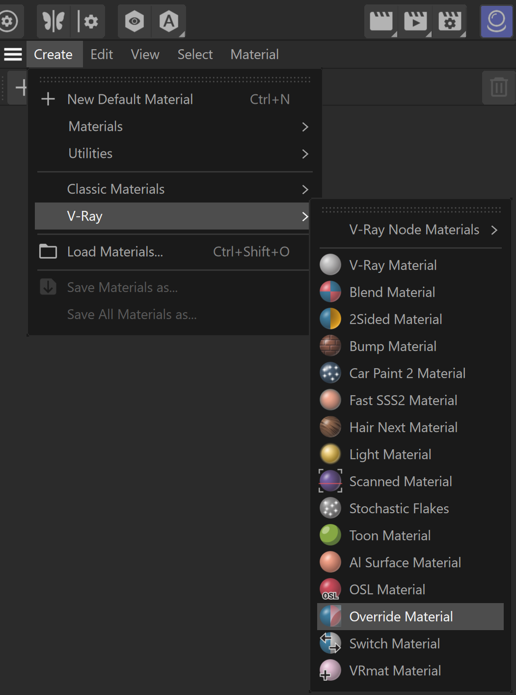Choose the Bump Material brick icon
This screenshot has height=695, width=516.
tap(330, 346)
